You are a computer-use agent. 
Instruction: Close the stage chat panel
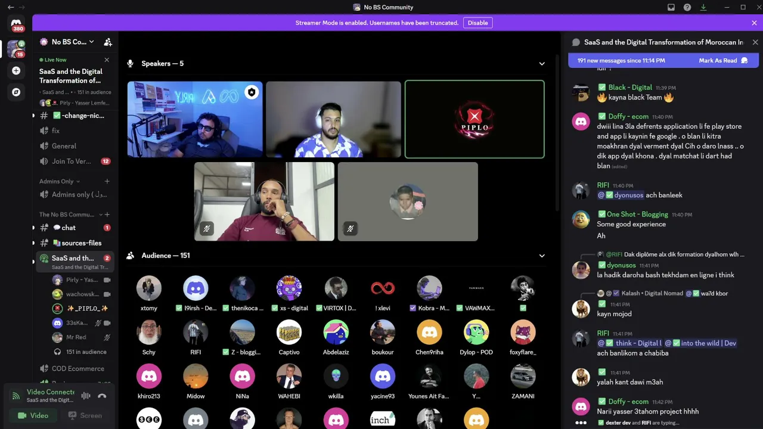click(x=755, y=42)
